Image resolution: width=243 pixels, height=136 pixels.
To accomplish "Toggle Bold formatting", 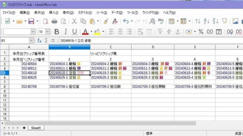I will coord(57,32).
